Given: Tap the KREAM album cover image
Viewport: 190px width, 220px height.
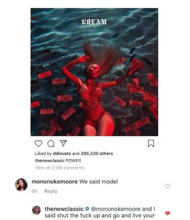Looking at the screenshot, I should [x=94, y=72].
